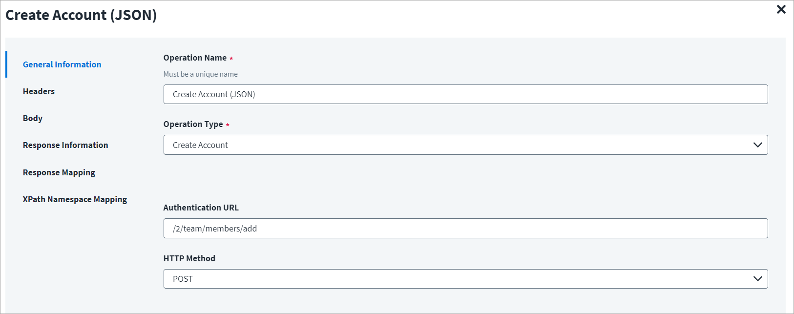
Task: Click the HTTP Method chevron arrow
Action: click(758, 279)
